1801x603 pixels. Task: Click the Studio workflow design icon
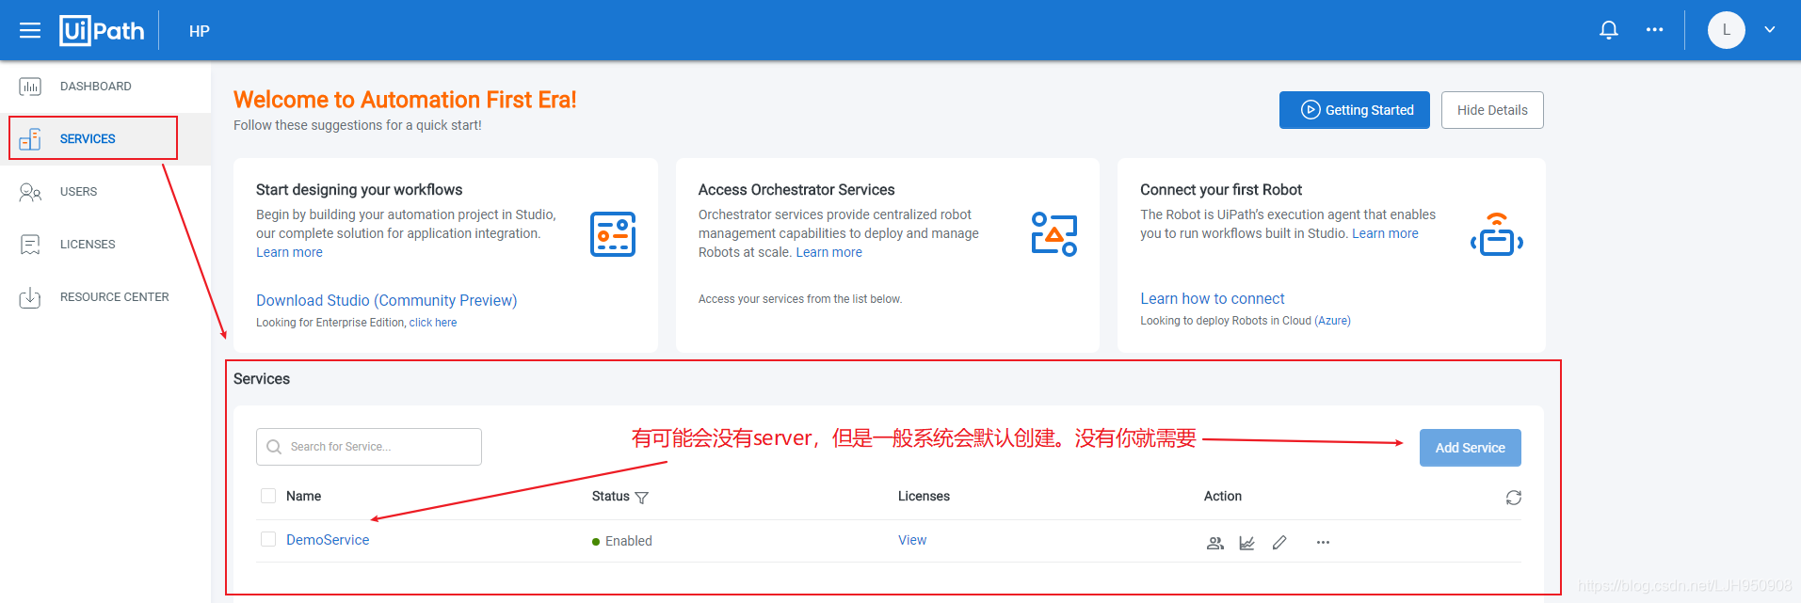click(x=613, y=234)
